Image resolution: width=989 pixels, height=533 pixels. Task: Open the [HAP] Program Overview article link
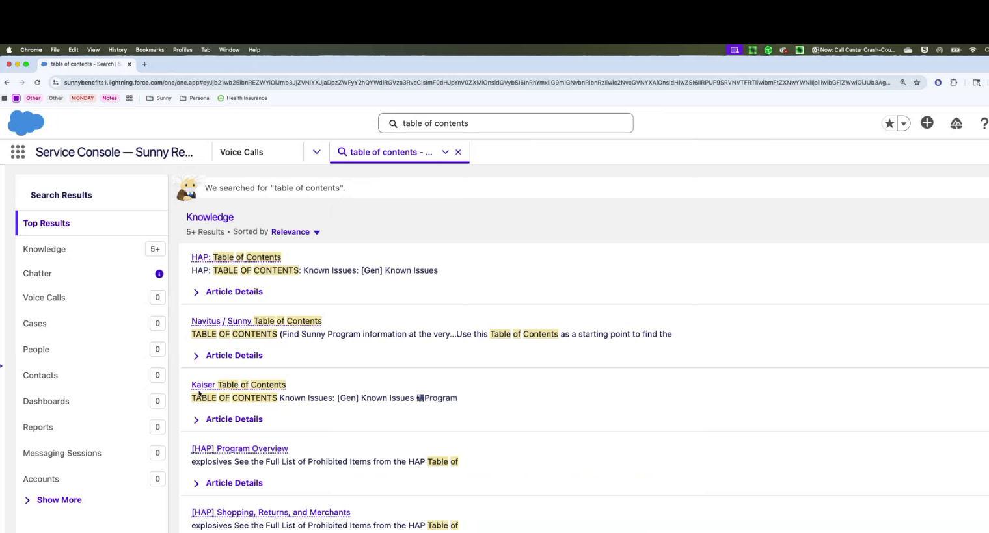(239, 448)
